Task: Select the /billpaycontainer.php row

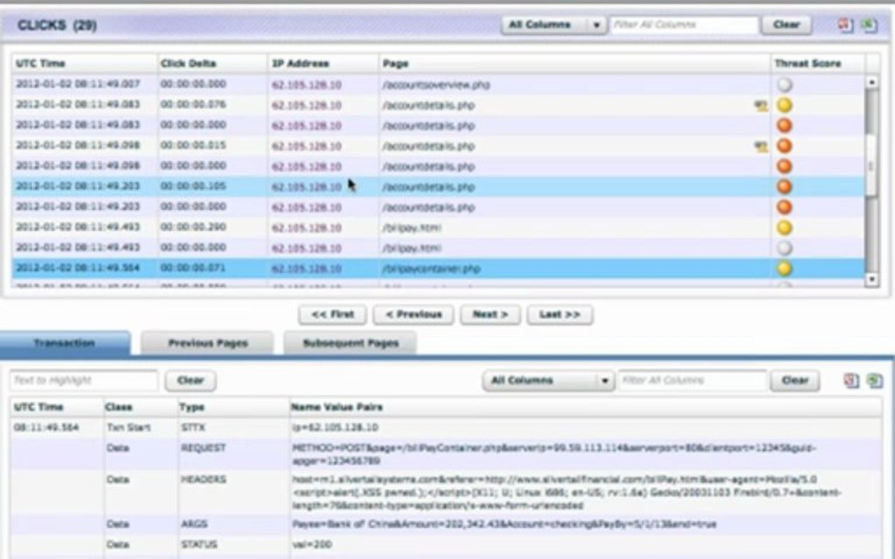Action: (438, 269)
